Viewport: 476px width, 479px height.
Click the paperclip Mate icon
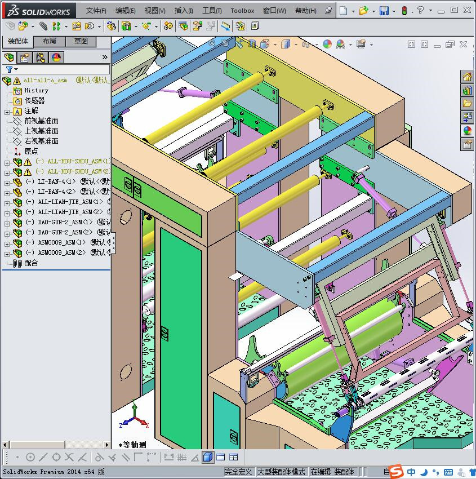(44, 26)
